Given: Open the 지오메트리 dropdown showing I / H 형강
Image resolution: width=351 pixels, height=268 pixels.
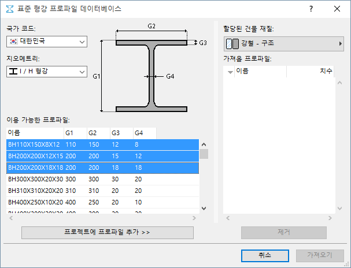Looking at the screenshot, I should pos(47,72).
